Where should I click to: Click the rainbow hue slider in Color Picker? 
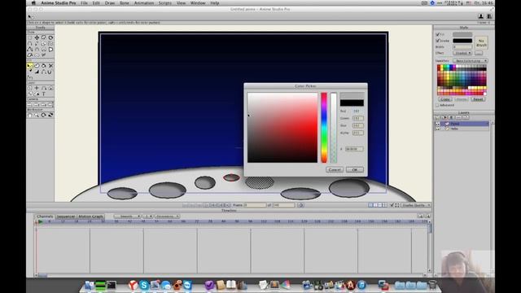pos(324,128)
